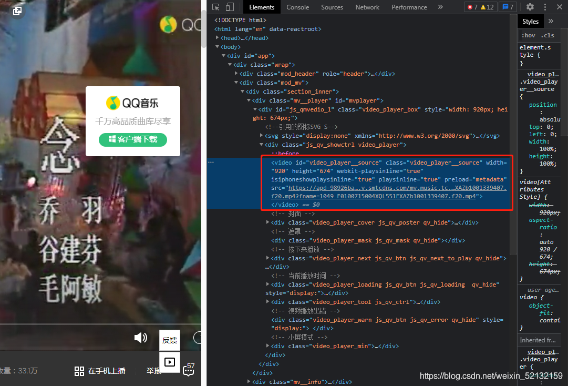
Task: Expand the hidden svg element node
Action: [262, 136]
